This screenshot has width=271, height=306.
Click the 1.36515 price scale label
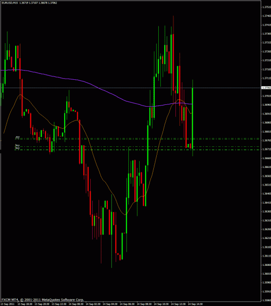(x=267, y=185)
